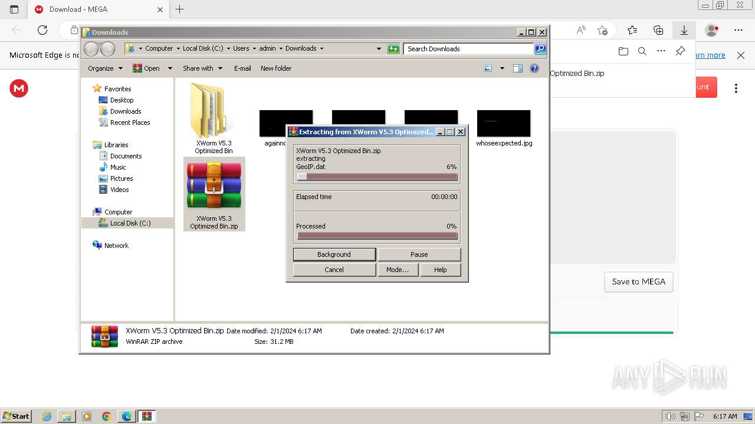The height and width of the screenshot is (424, 755).
Task: Create a New folder
Action: (x=276, y=68)
